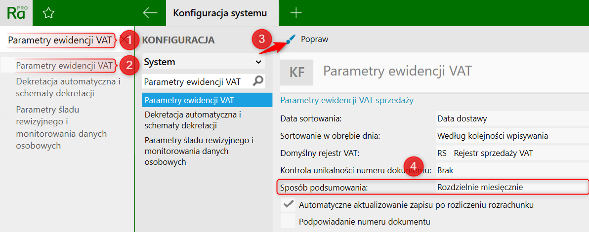Image resolution: width=589 pixels, height=232 pixels.
Task: Open Parametry śladu rewizyjnego in left search results
Action: point(62,128)
